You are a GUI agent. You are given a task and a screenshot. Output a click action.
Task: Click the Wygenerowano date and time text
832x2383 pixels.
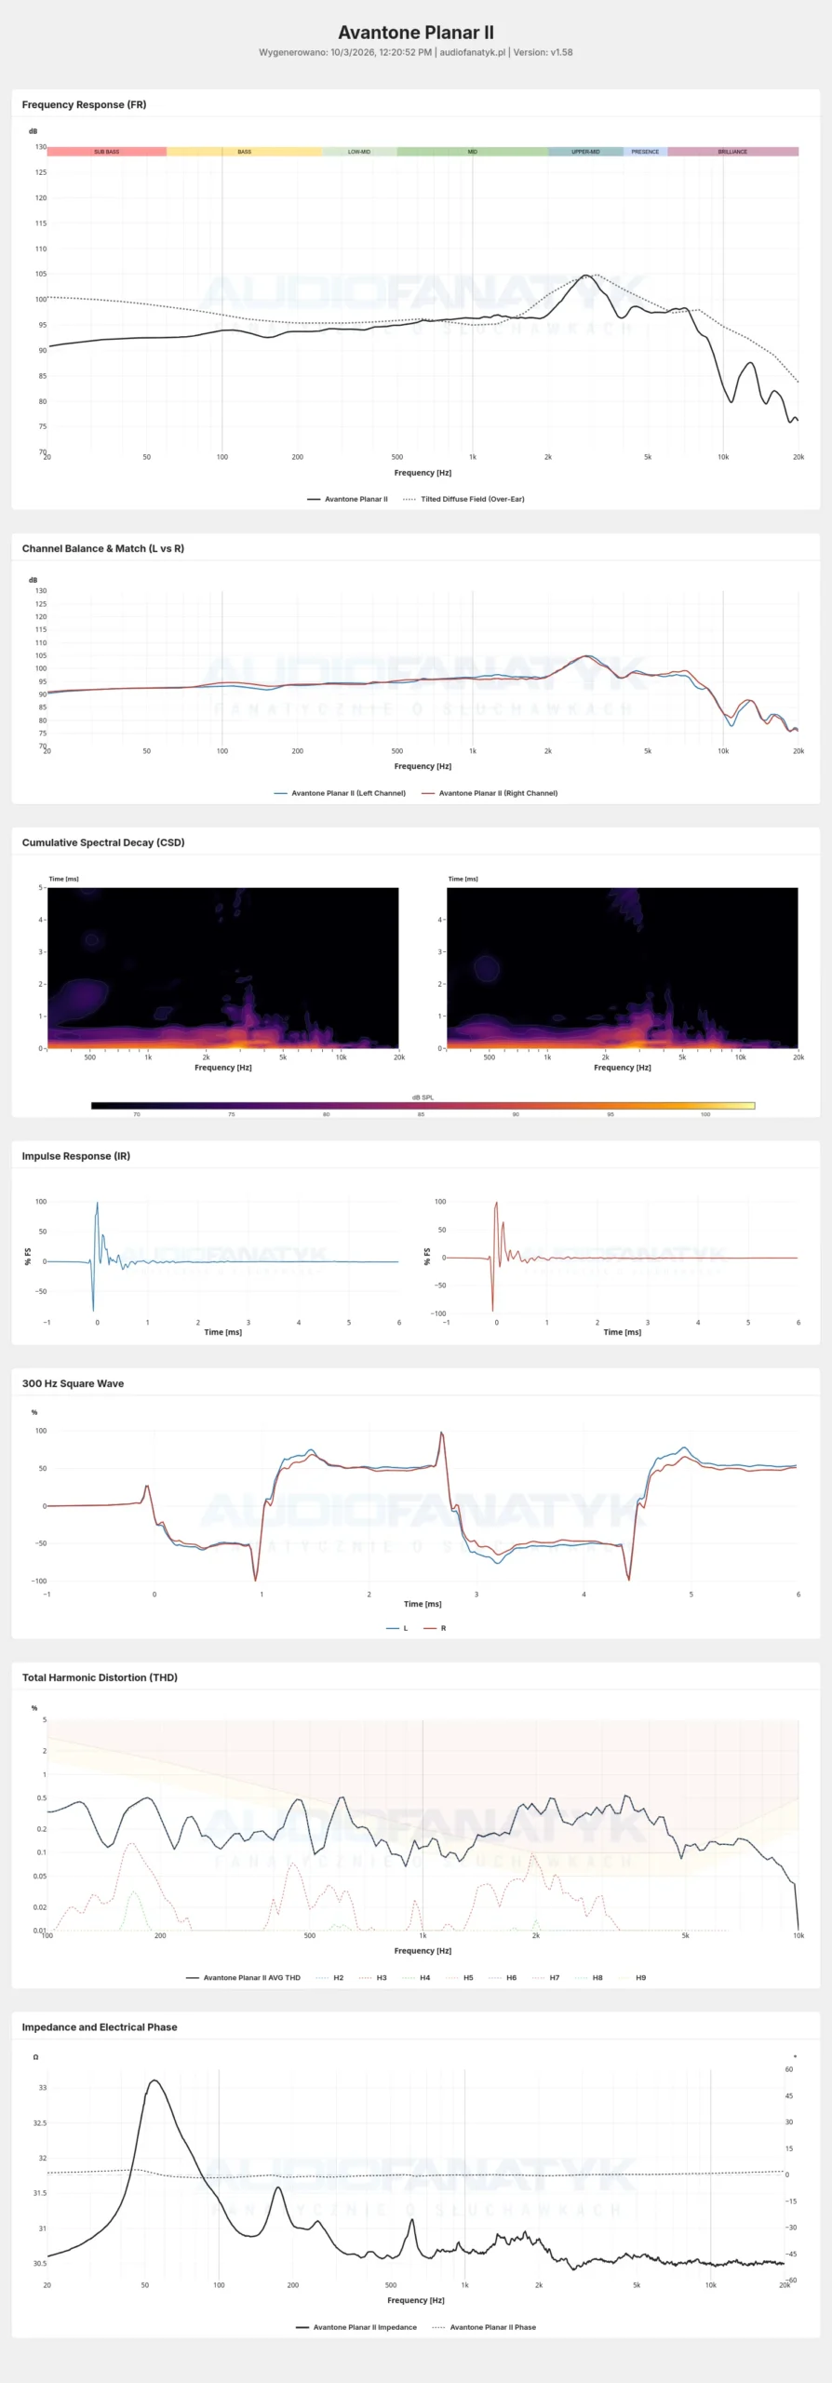coord(345,53)
